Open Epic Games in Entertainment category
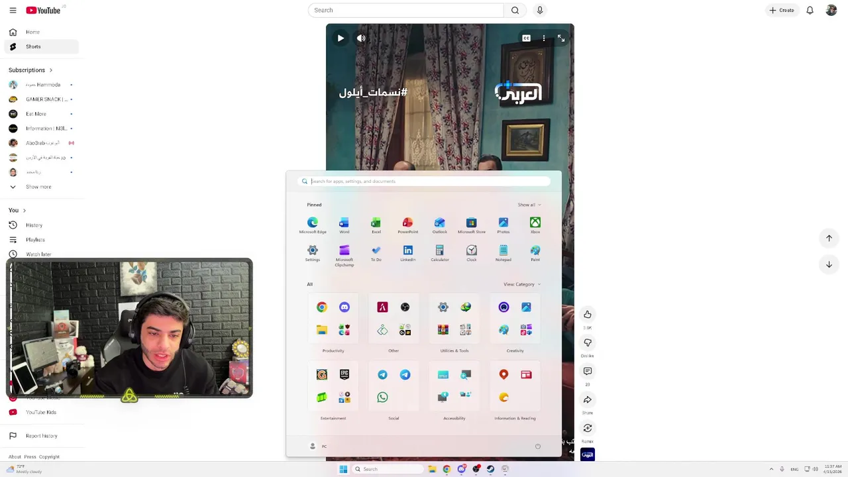The image size is (848, 477). (x=344, y=374)
